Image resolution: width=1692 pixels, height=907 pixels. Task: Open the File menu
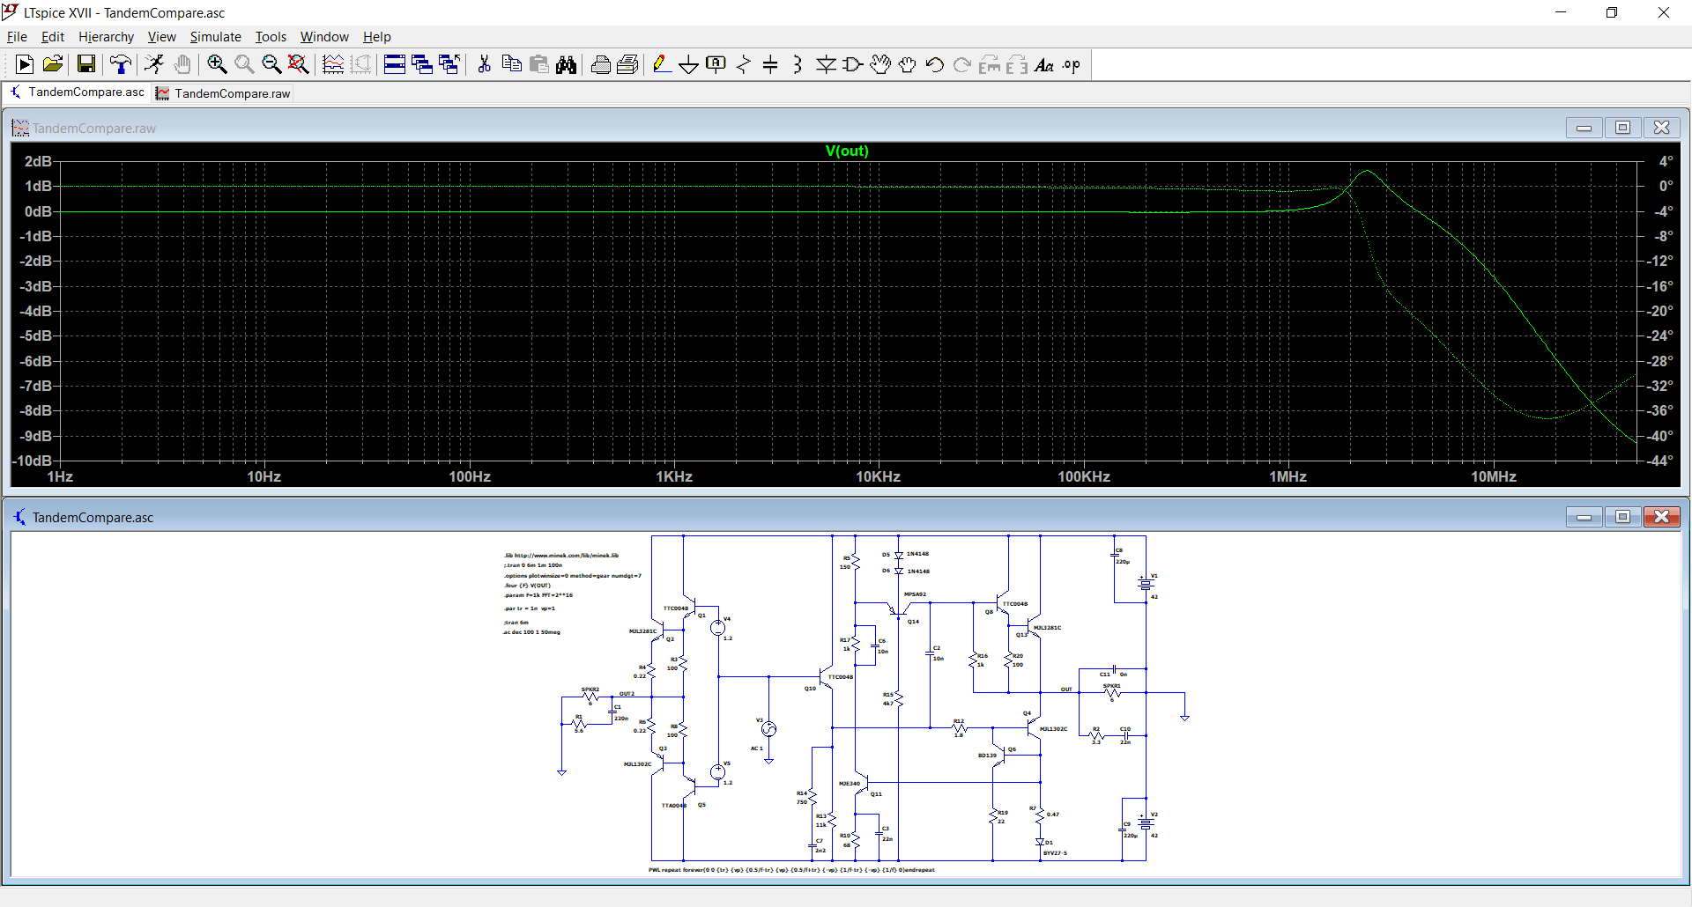[x=17, y=36]
